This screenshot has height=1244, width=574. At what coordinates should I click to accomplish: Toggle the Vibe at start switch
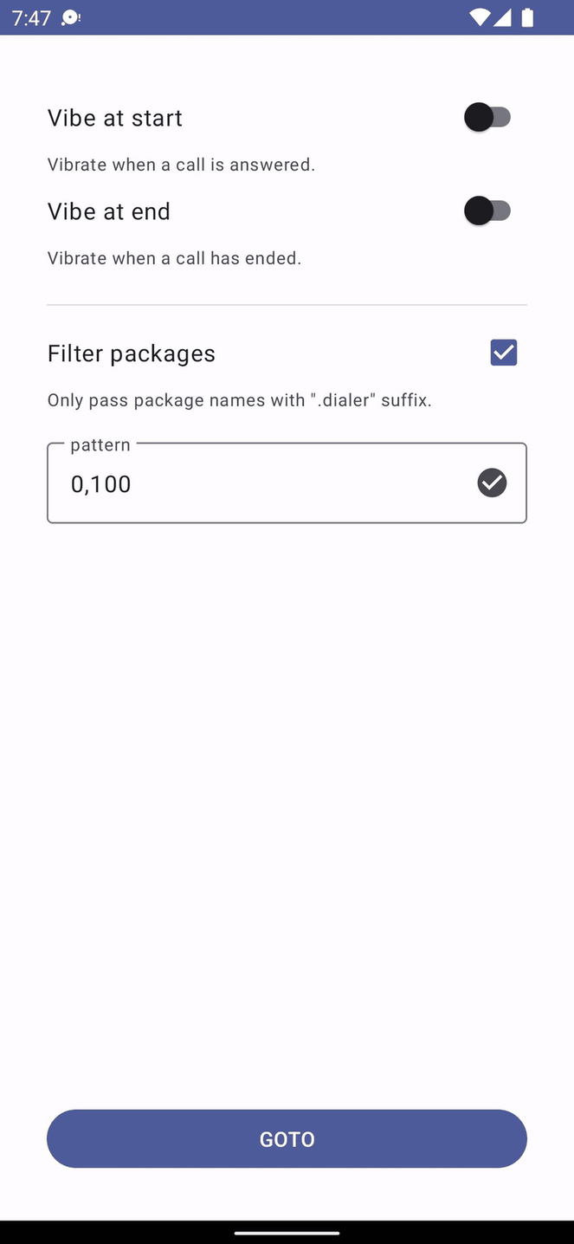487,117
